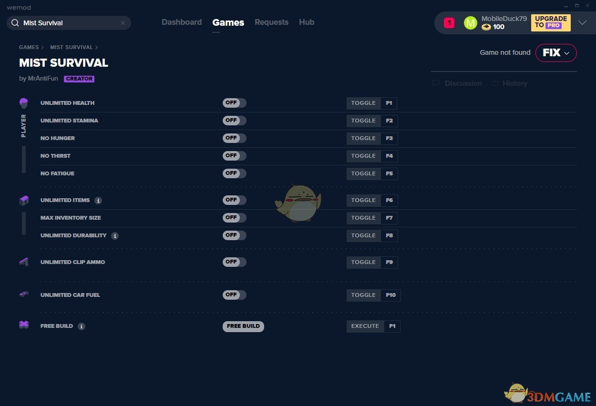Click the TOGGLE F8 hotkey for Unlimited Durability
The width and height of the screenshot is (596, 406).
click(372, 235)
